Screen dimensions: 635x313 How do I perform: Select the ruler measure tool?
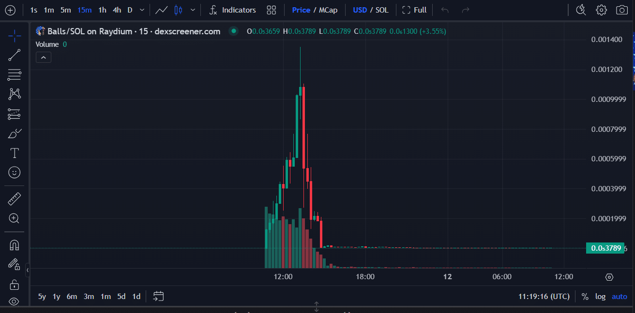(15, 199)
